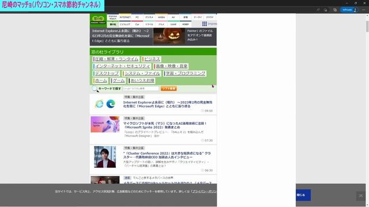The width and height of the screenshot is (369, 207).
Task: Select the HOBBY nav tab
Action: (x=186, y=24)
